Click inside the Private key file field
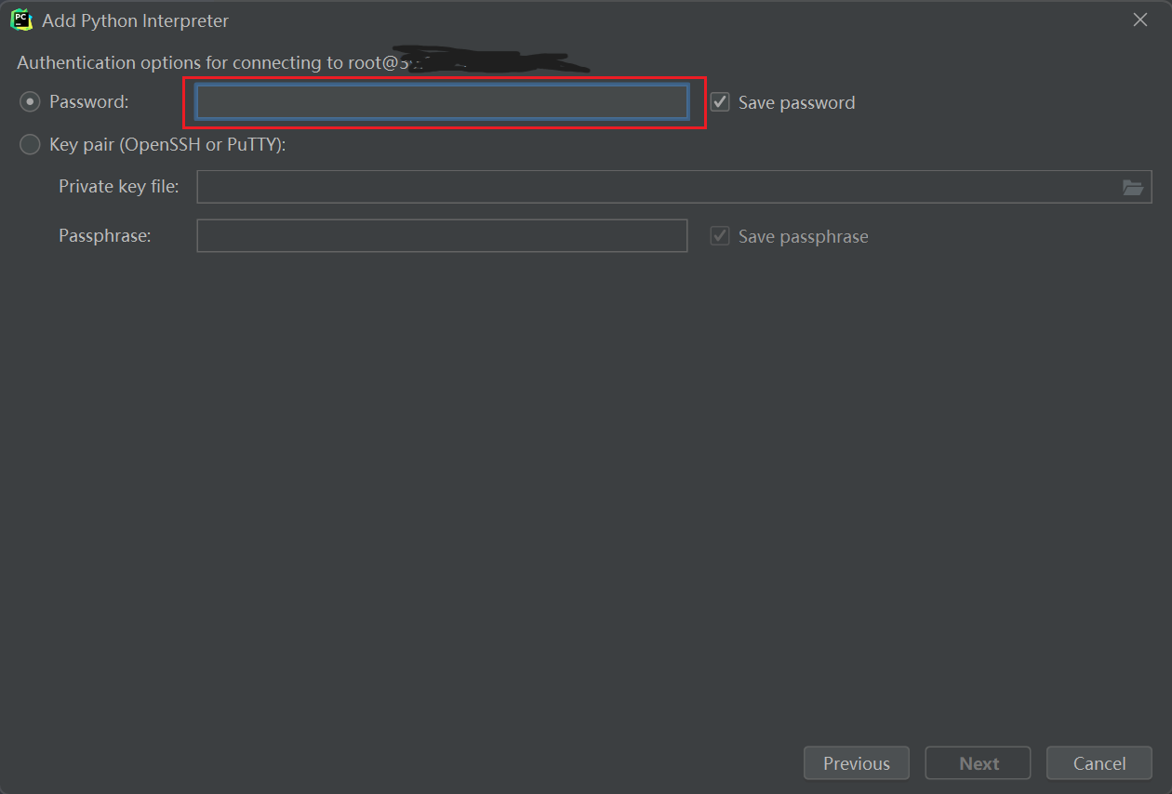Viewport: 1172px width, 794px height. click(656, 187)
